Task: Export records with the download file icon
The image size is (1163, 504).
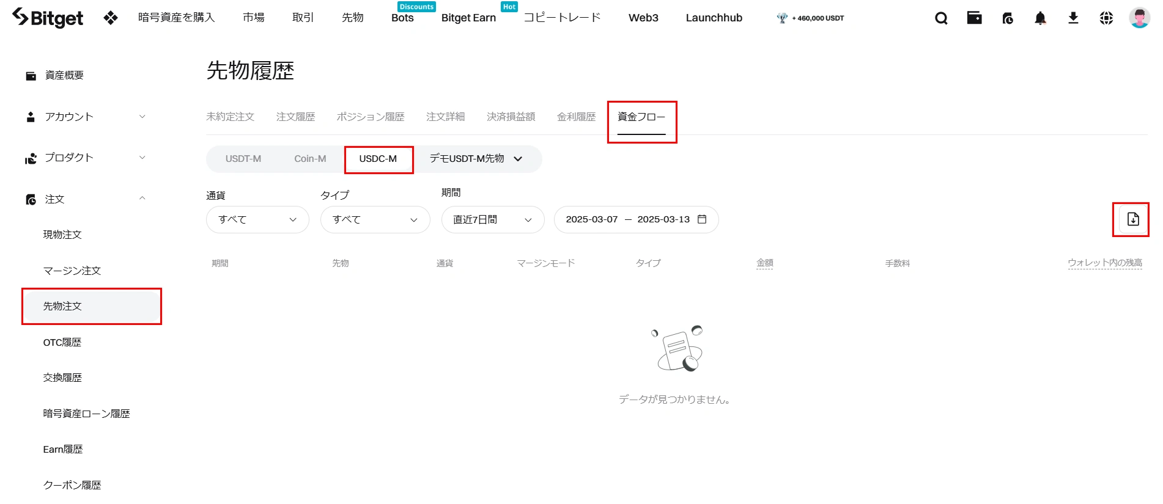Action: [x=1132, y=219]
